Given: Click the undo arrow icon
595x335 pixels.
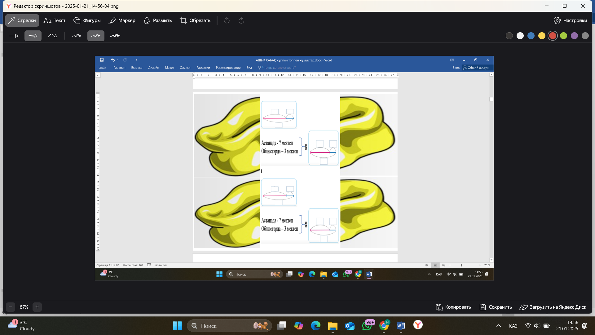Looking at the screenshot, I should click(x=227, y=20).
